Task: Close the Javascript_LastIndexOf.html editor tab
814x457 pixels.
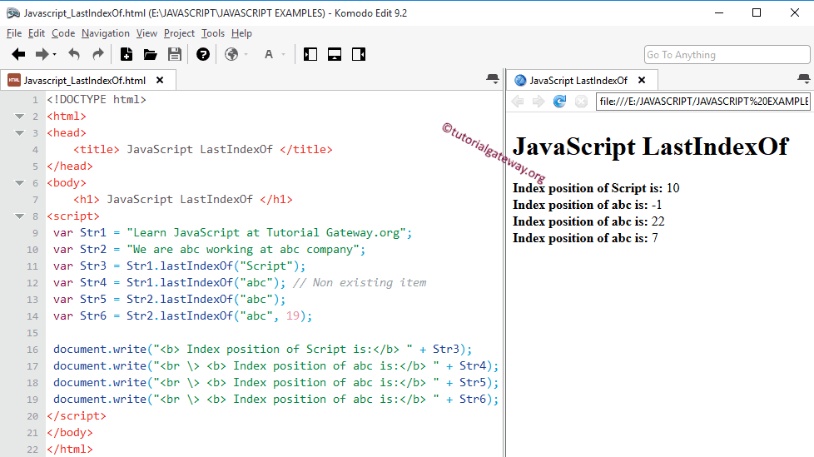Action: [x=160, y=81]
